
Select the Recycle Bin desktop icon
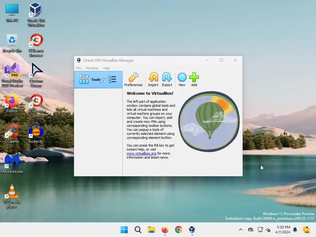12,43
